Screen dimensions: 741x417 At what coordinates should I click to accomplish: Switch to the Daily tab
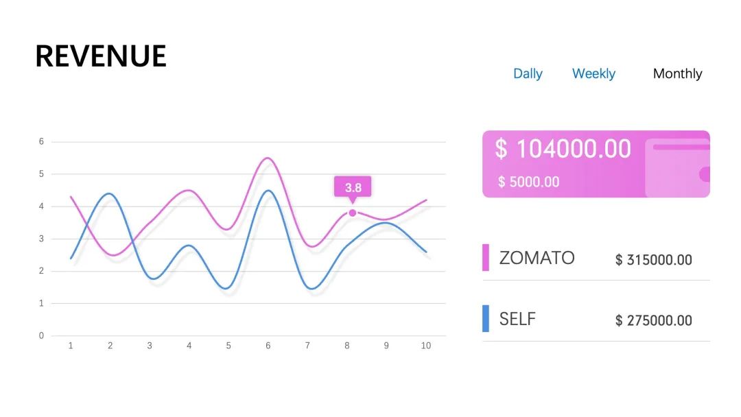tap(528, 73)
